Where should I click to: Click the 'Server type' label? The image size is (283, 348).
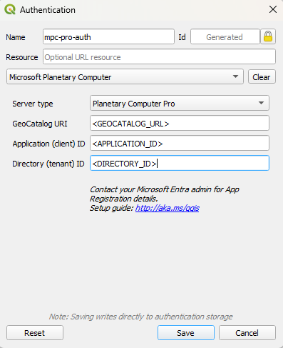(33, 104)
